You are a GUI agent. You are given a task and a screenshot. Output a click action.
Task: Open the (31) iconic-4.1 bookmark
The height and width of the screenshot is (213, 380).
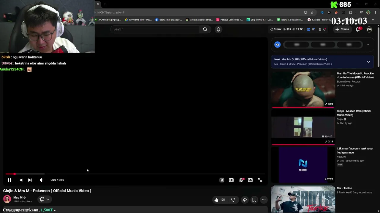pyautogui.click(x=260, y=20)
